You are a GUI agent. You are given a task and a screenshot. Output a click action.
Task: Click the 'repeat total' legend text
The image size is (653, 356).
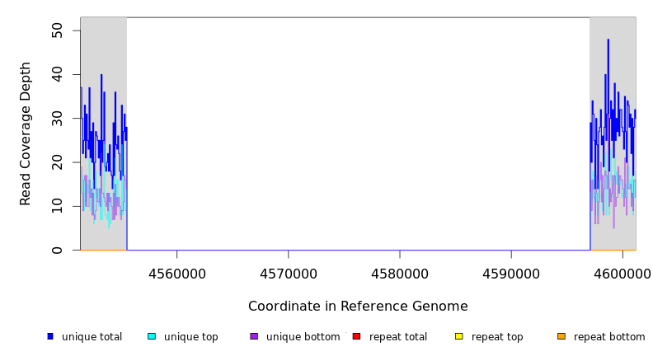tap(398, 337)
